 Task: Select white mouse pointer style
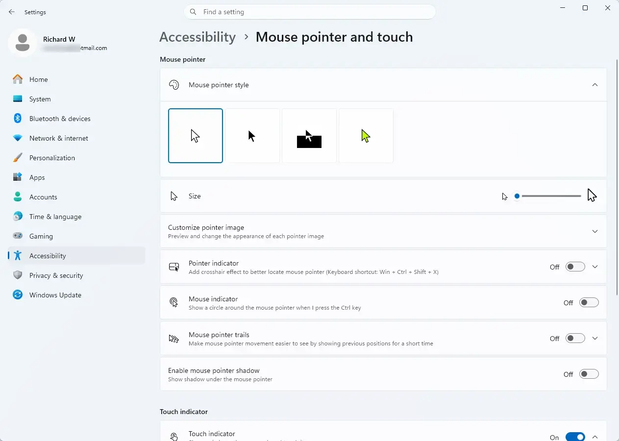pyautogui.click(x=196, y=136)
